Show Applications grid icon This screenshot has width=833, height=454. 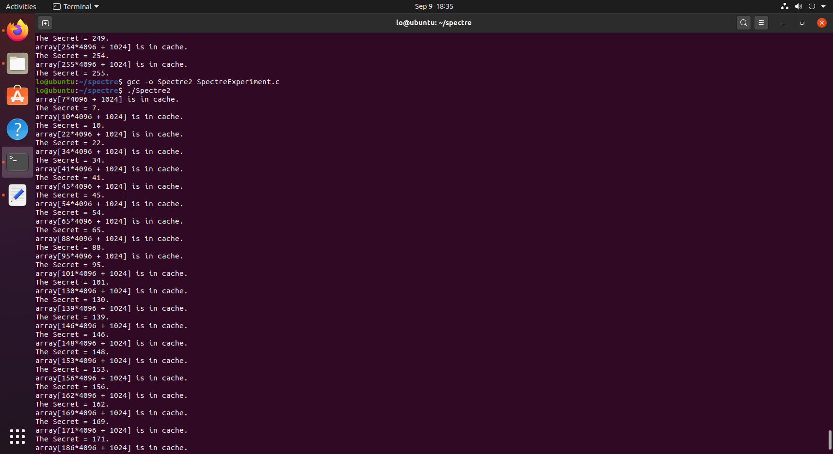click(17, 437)
